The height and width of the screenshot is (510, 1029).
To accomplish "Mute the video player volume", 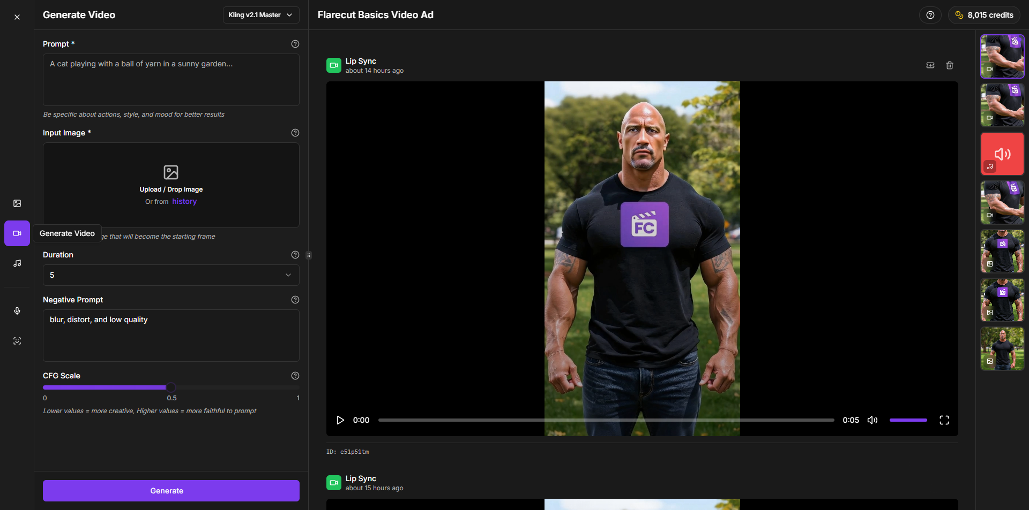I will tap(872, 420).
